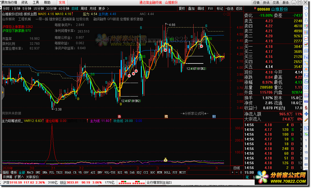Click the 工程机械 sector tag
Image resolution: width=311 pixels, height=188 pixels.
25,19
